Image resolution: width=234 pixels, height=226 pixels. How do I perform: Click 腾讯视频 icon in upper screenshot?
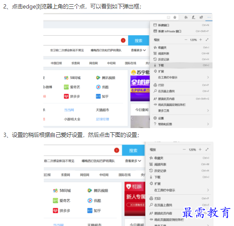pyautogui.click(x=98, y=78)
